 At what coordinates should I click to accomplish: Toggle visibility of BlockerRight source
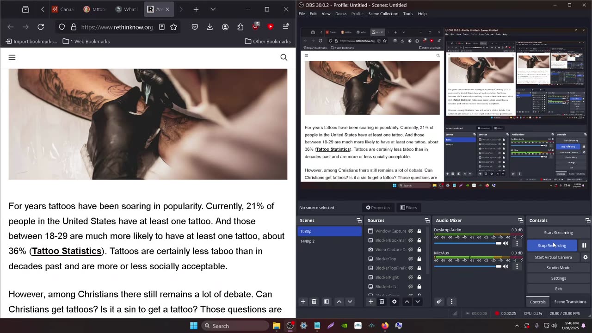[411, 277]
